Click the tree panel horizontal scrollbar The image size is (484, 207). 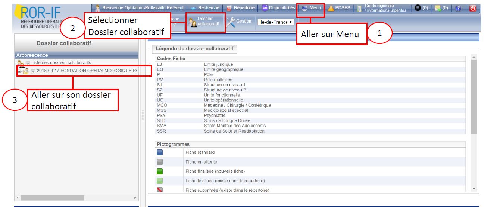coord(52,198)
